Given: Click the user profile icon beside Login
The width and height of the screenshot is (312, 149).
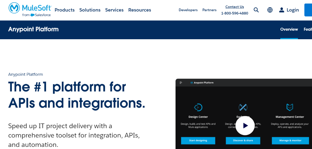Looking at the screenshot, I should click(282, 10).
